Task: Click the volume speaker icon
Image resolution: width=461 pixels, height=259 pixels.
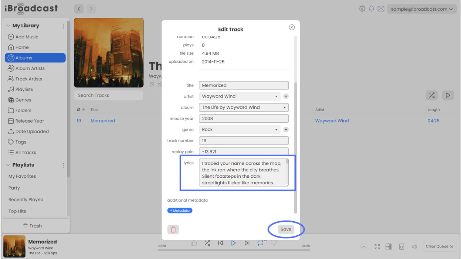Action: (x=415, y=246)
